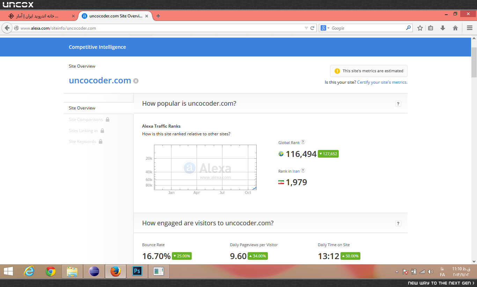Click the Competitive Intelligence header
Screen dimensions: 477x287
[97, 47]
